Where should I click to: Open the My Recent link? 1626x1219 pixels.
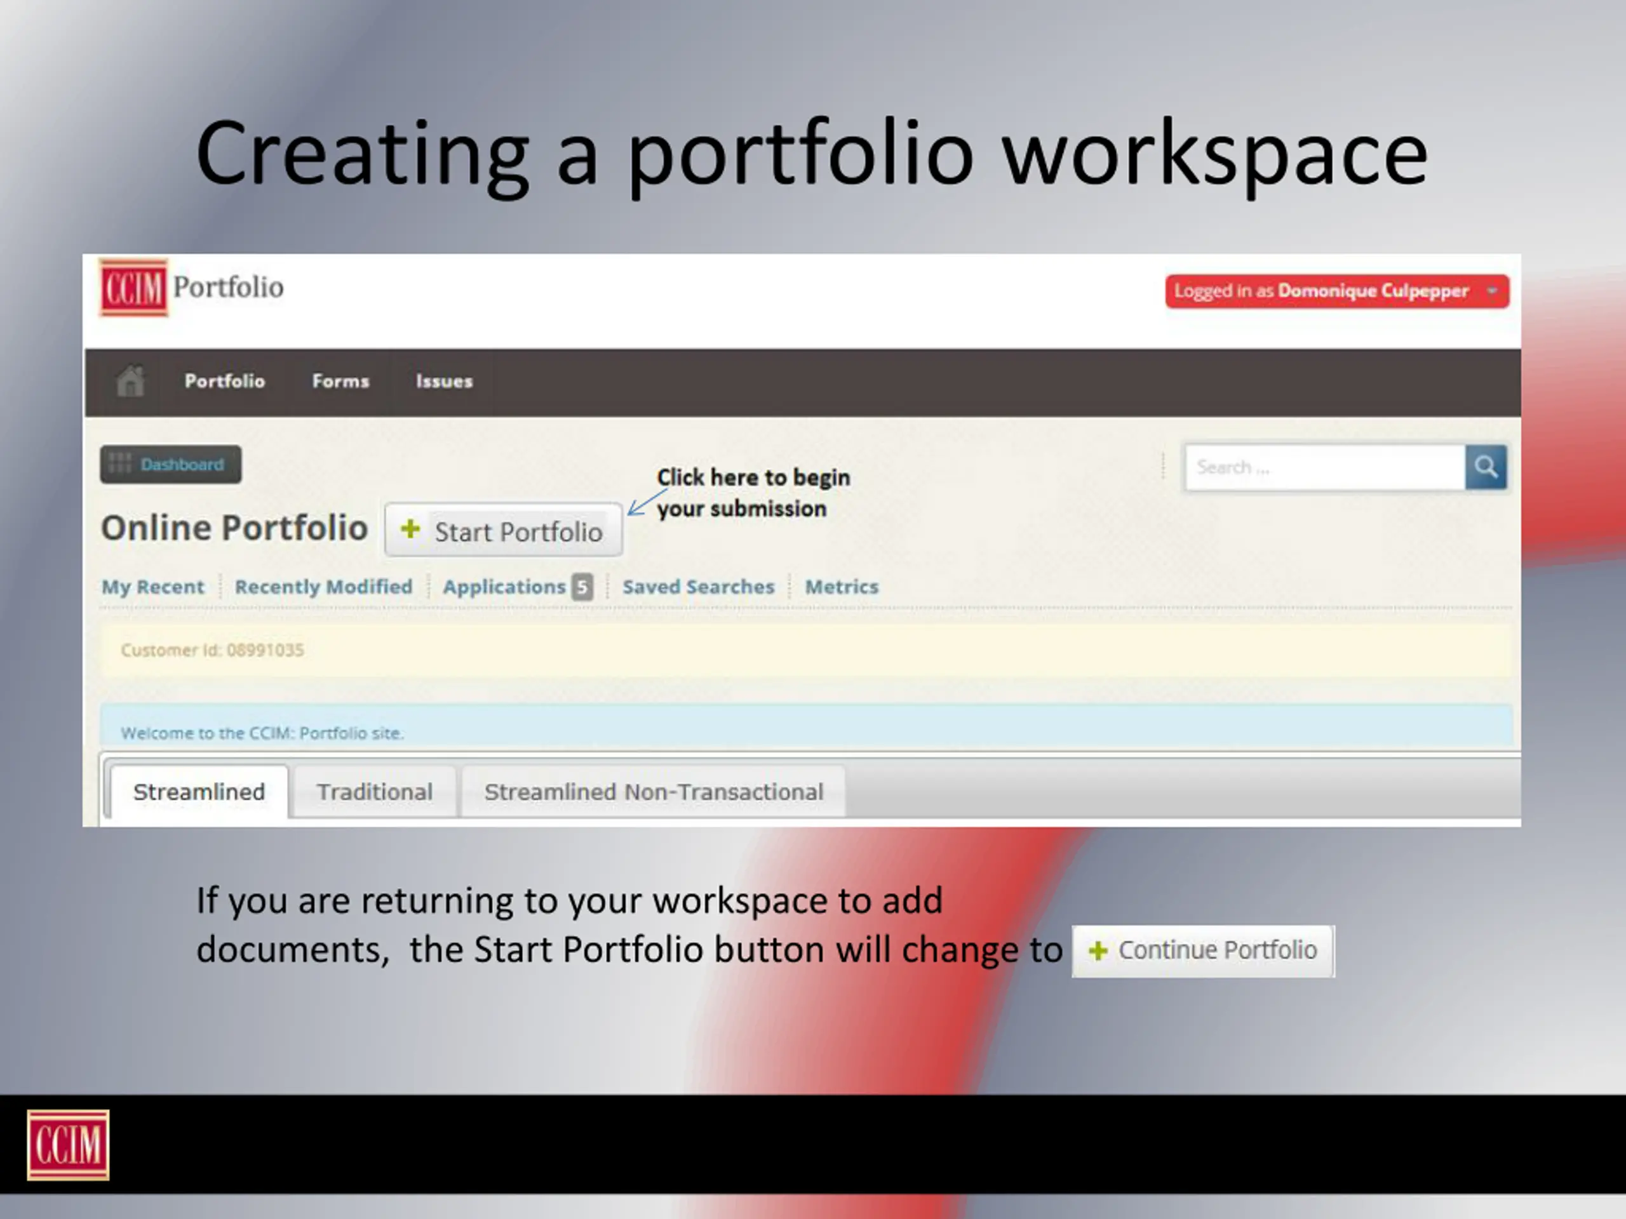pos(153,587)
